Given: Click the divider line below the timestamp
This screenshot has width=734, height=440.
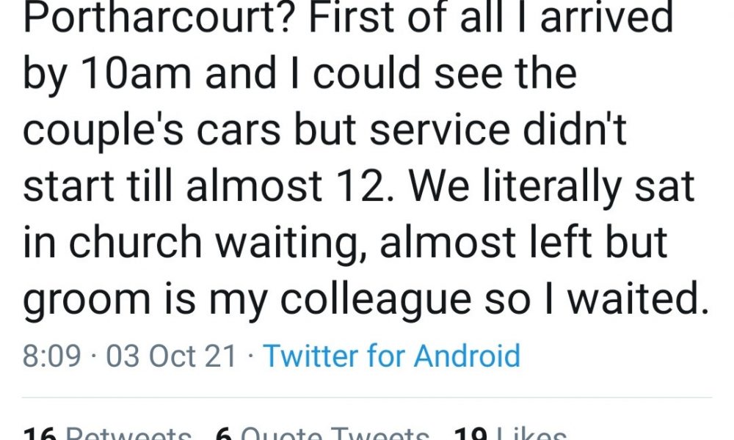Looking at the screenshot, I should click(x=367, y=397).
